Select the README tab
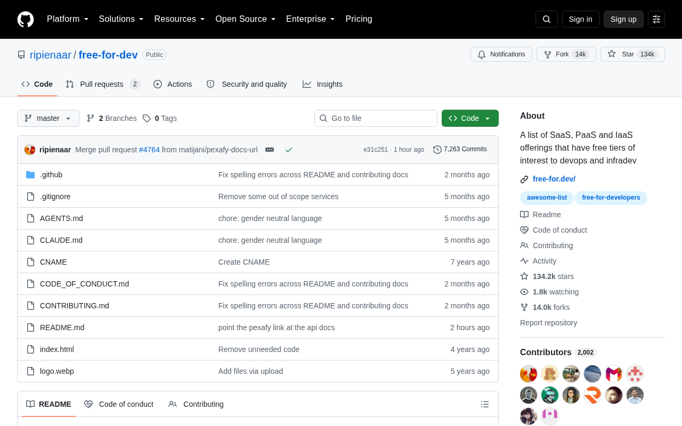Viewport: 682px width, 426px height. pos(48,404)
